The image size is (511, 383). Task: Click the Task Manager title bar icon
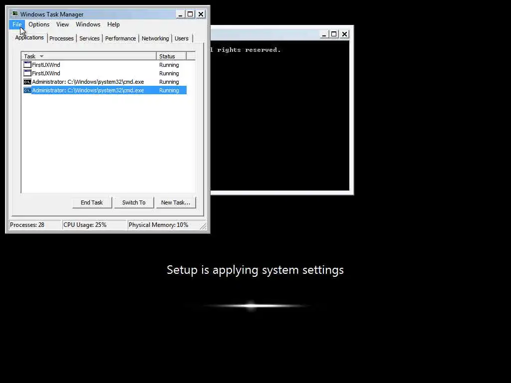[x=15, y=14]
